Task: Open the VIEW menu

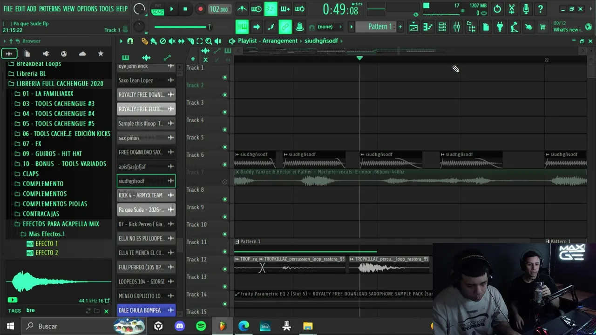Action: [x=68, y=9]
